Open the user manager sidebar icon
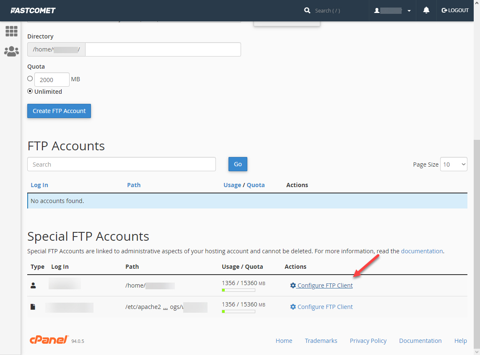The width and height of the screenshot is (480, 355). click(x=12, y=51)
